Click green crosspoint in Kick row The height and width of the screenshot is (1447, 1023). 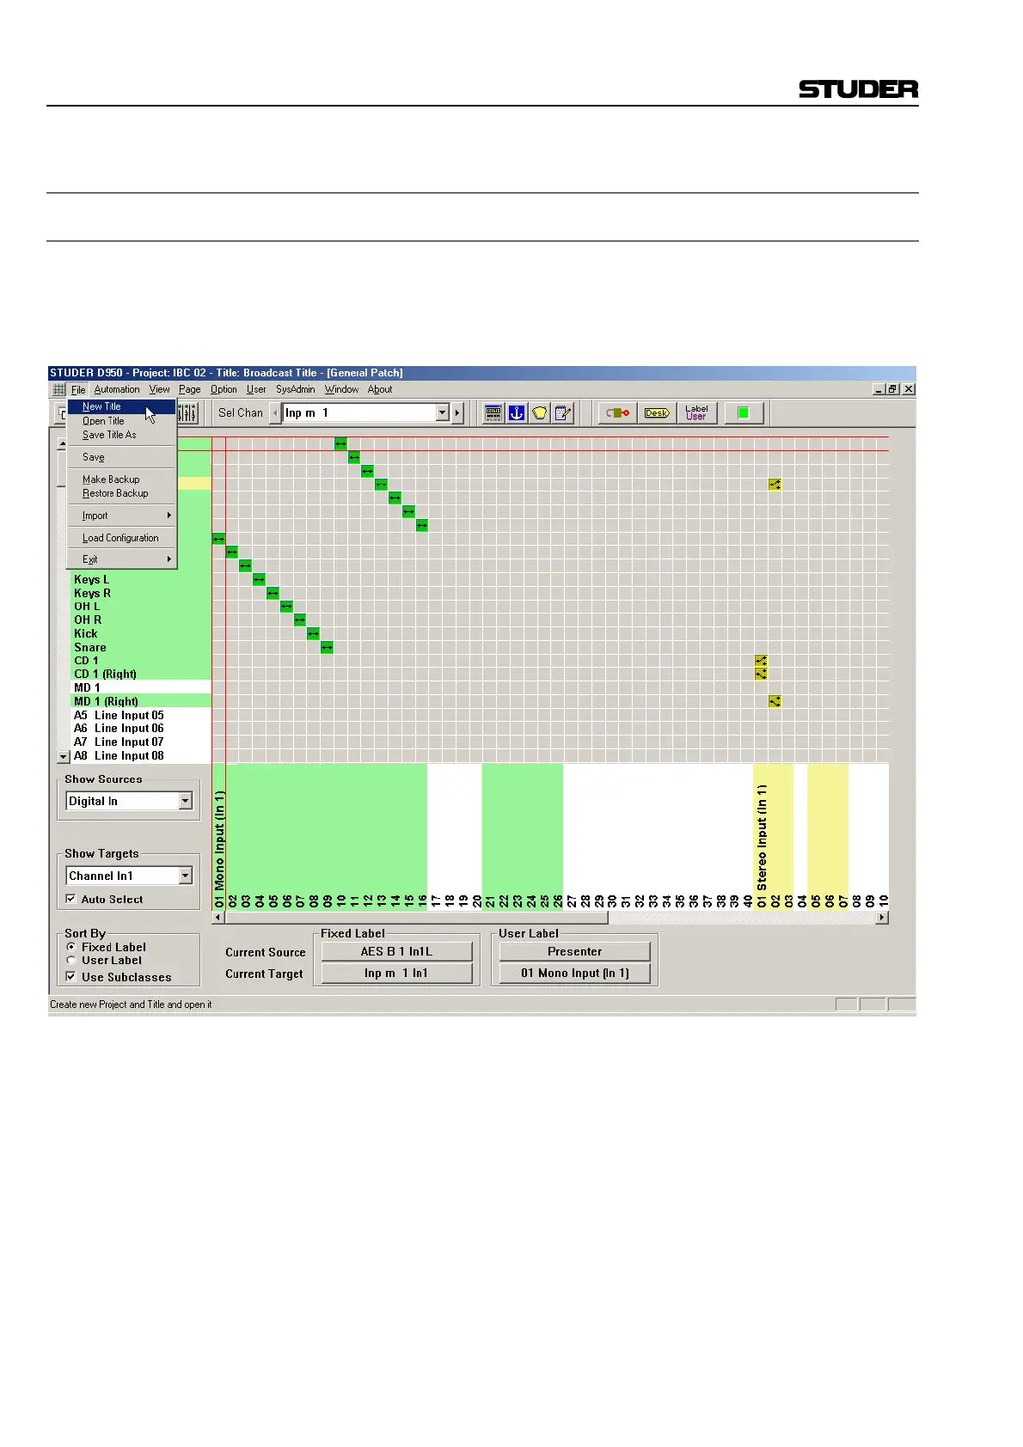coord(314,633)
